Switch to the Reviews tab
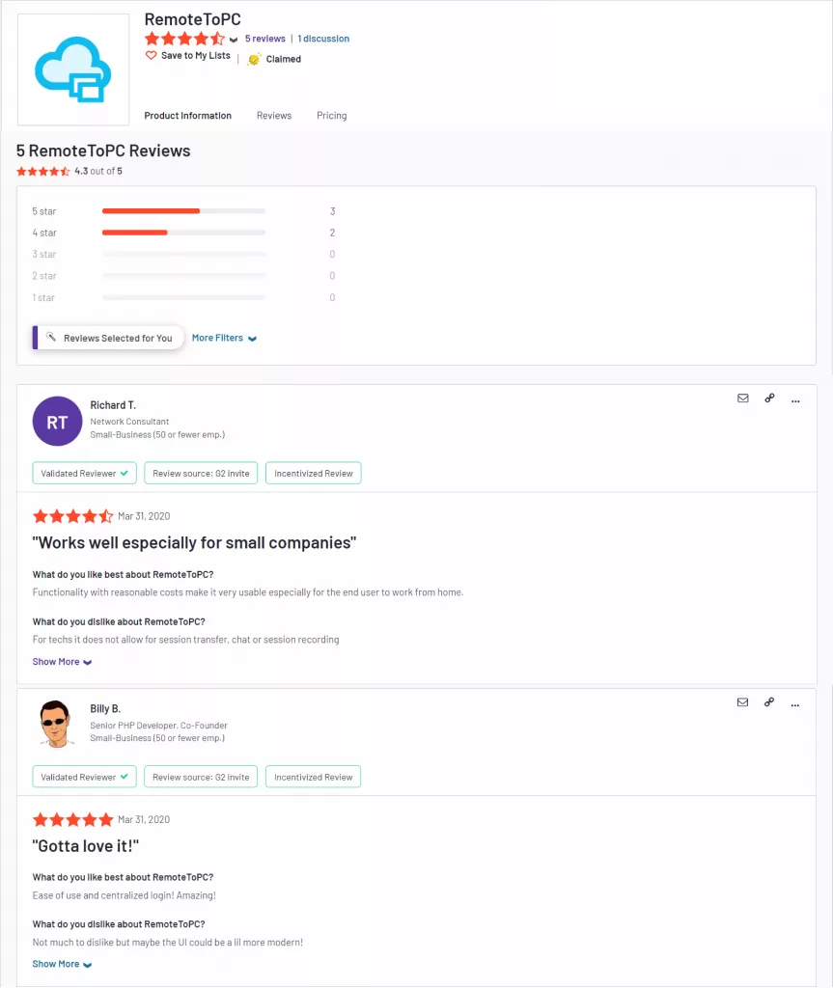This screenshot has height=988, width=833. tap(274, 116)
